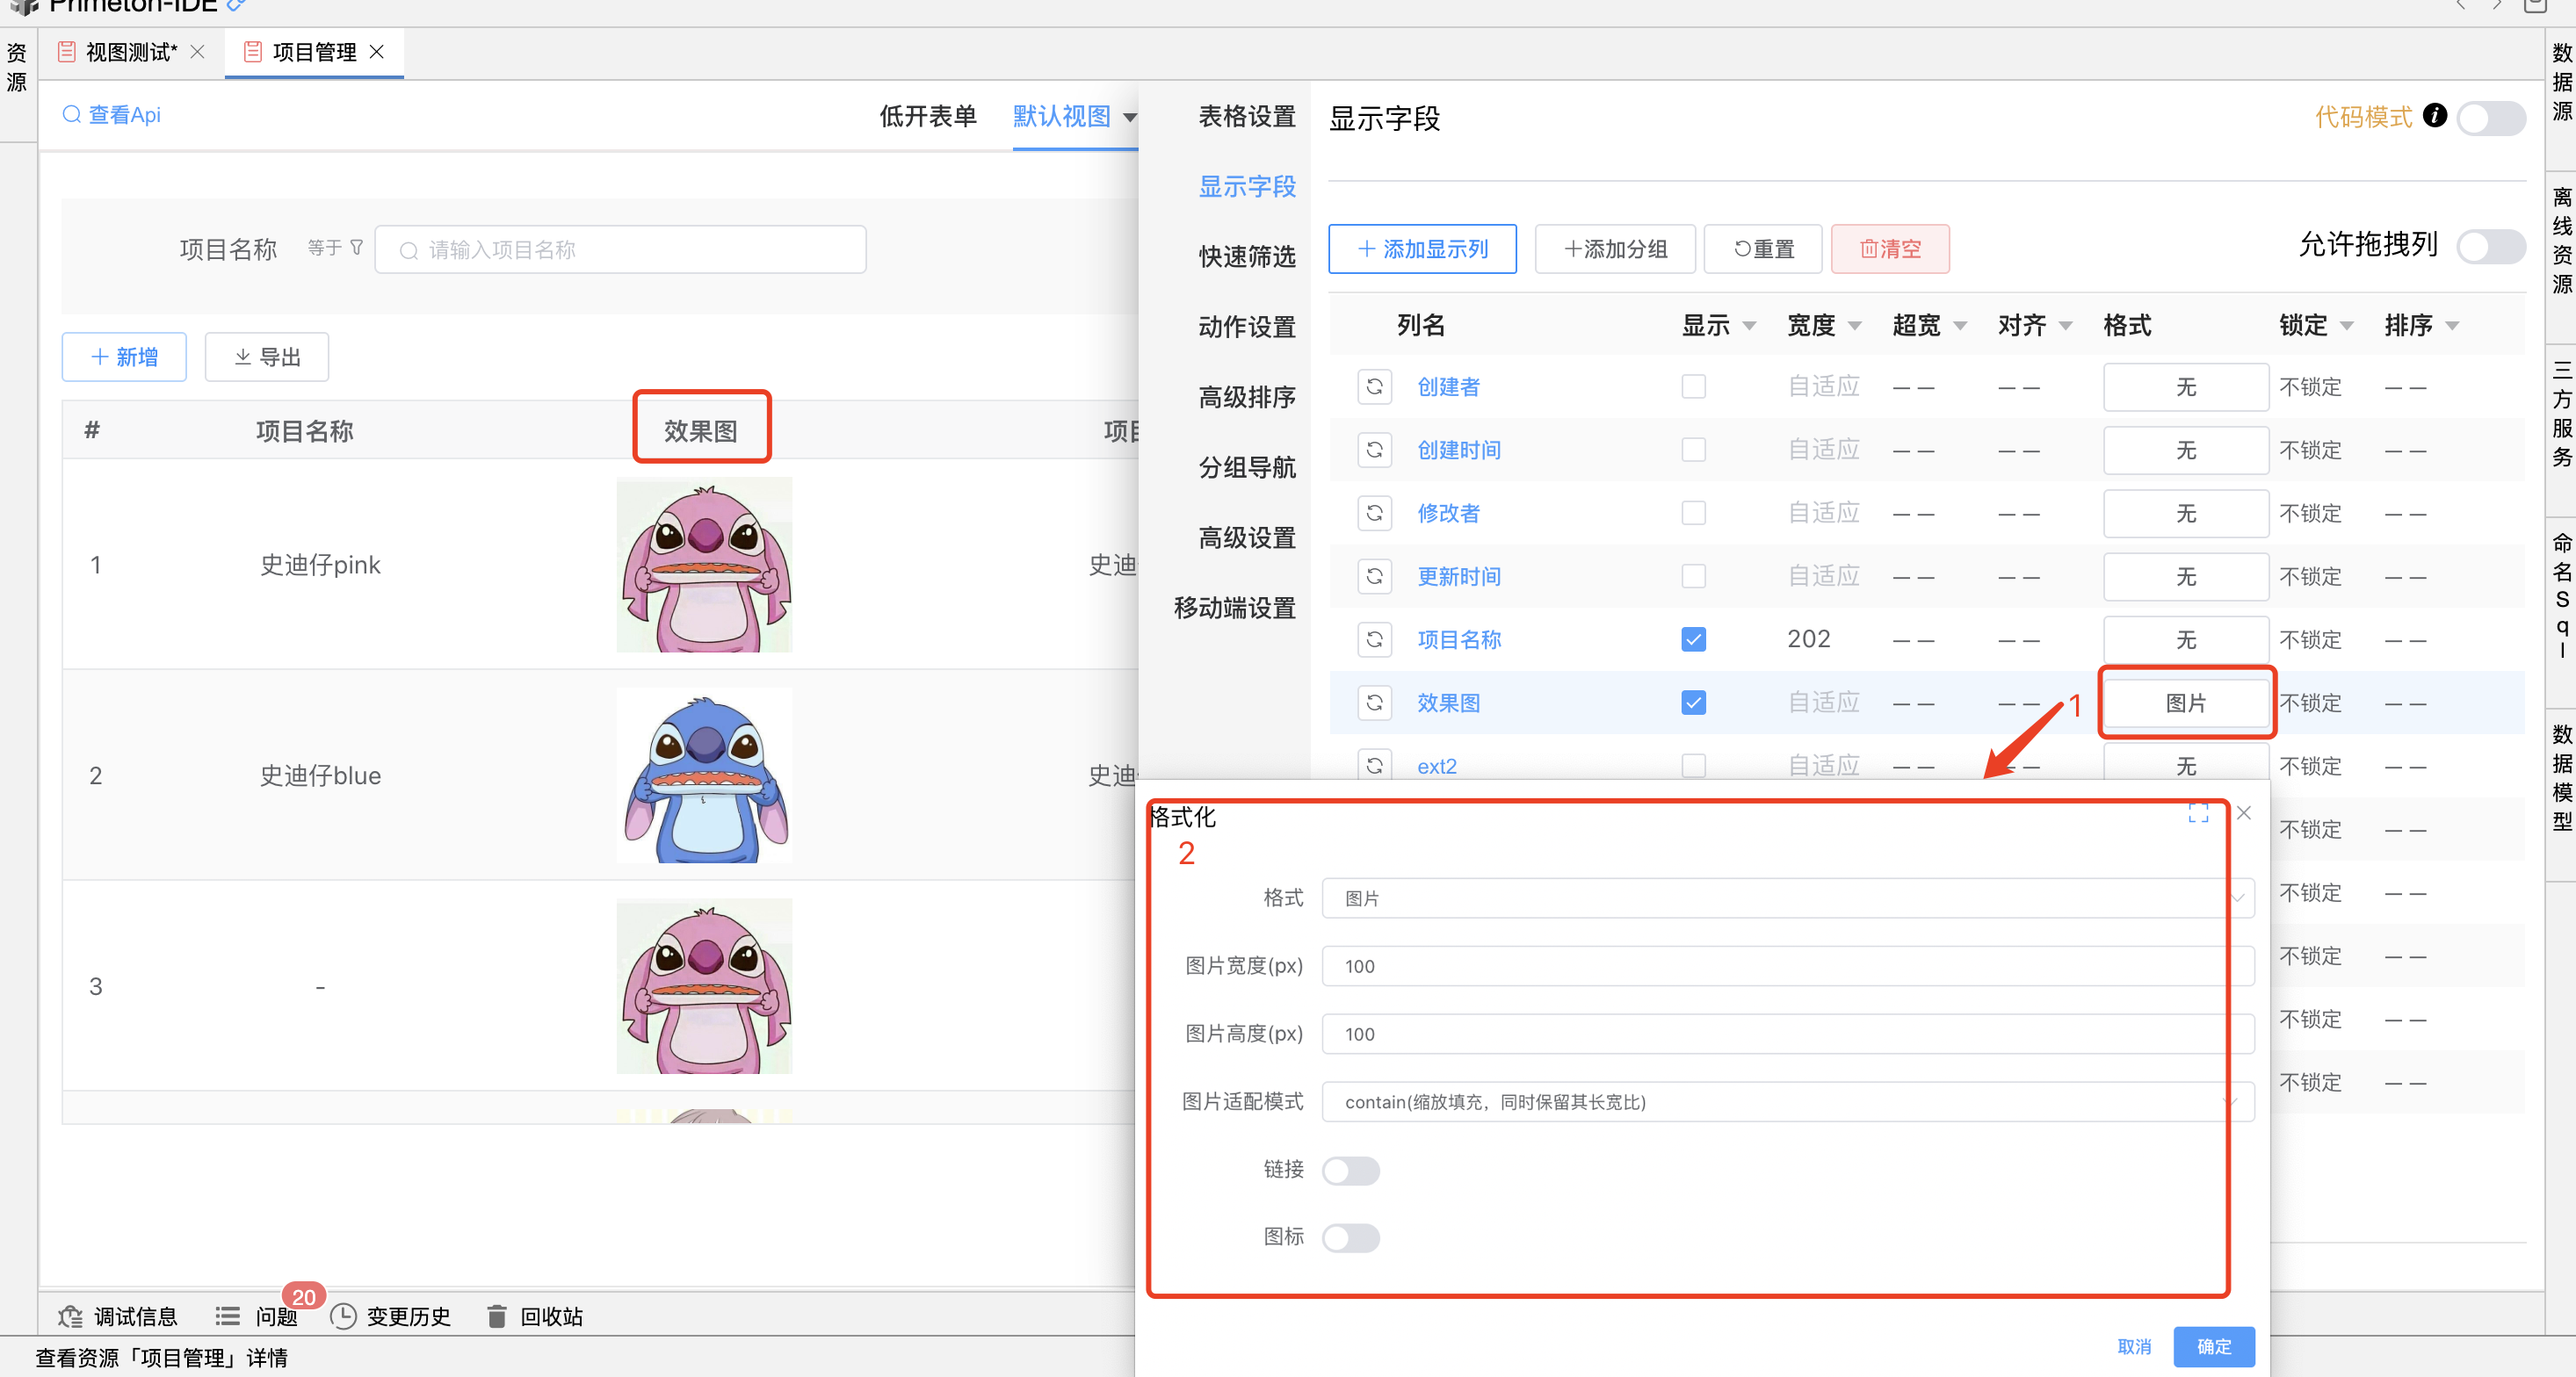The height and width of the screenshot is (1377, 2576).
Task: Click the refresh icon beside 创建者 row
Action: 1374,386
